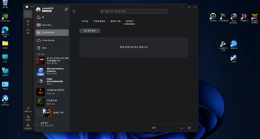Open Home in Microsoft Store window
Viewport: 260px width, 139px height.
point(28,14)
